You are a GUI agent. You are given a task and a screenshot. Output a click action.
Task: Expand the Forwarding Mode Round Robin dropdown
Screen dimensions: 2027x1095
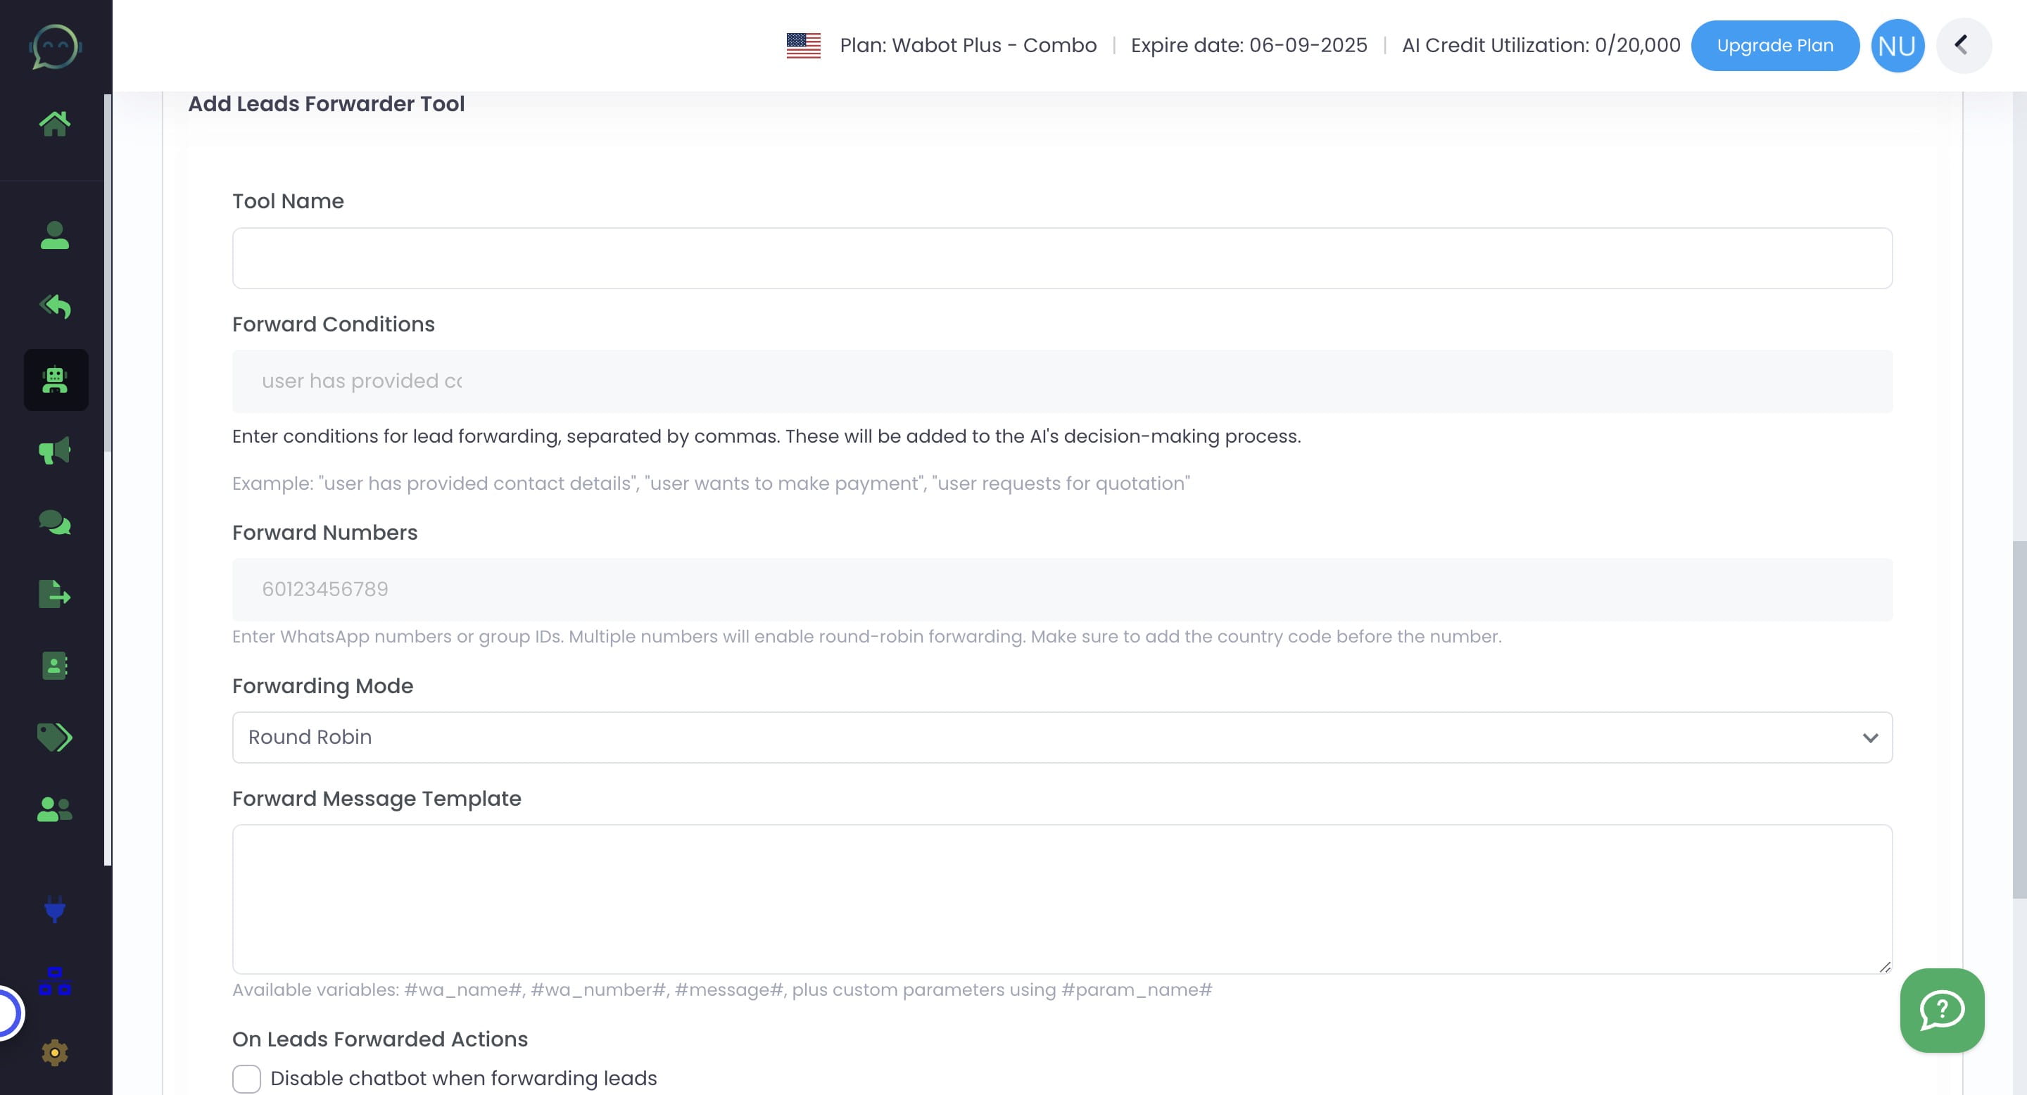tap(1061, 737)
